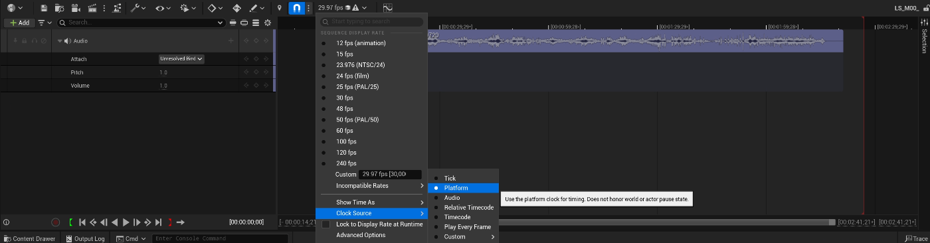The width and height of the screenshot is (930, 243).
Task: Click the Pitch value 1.0
Action: pyautogui.click(x=163, y=72)
